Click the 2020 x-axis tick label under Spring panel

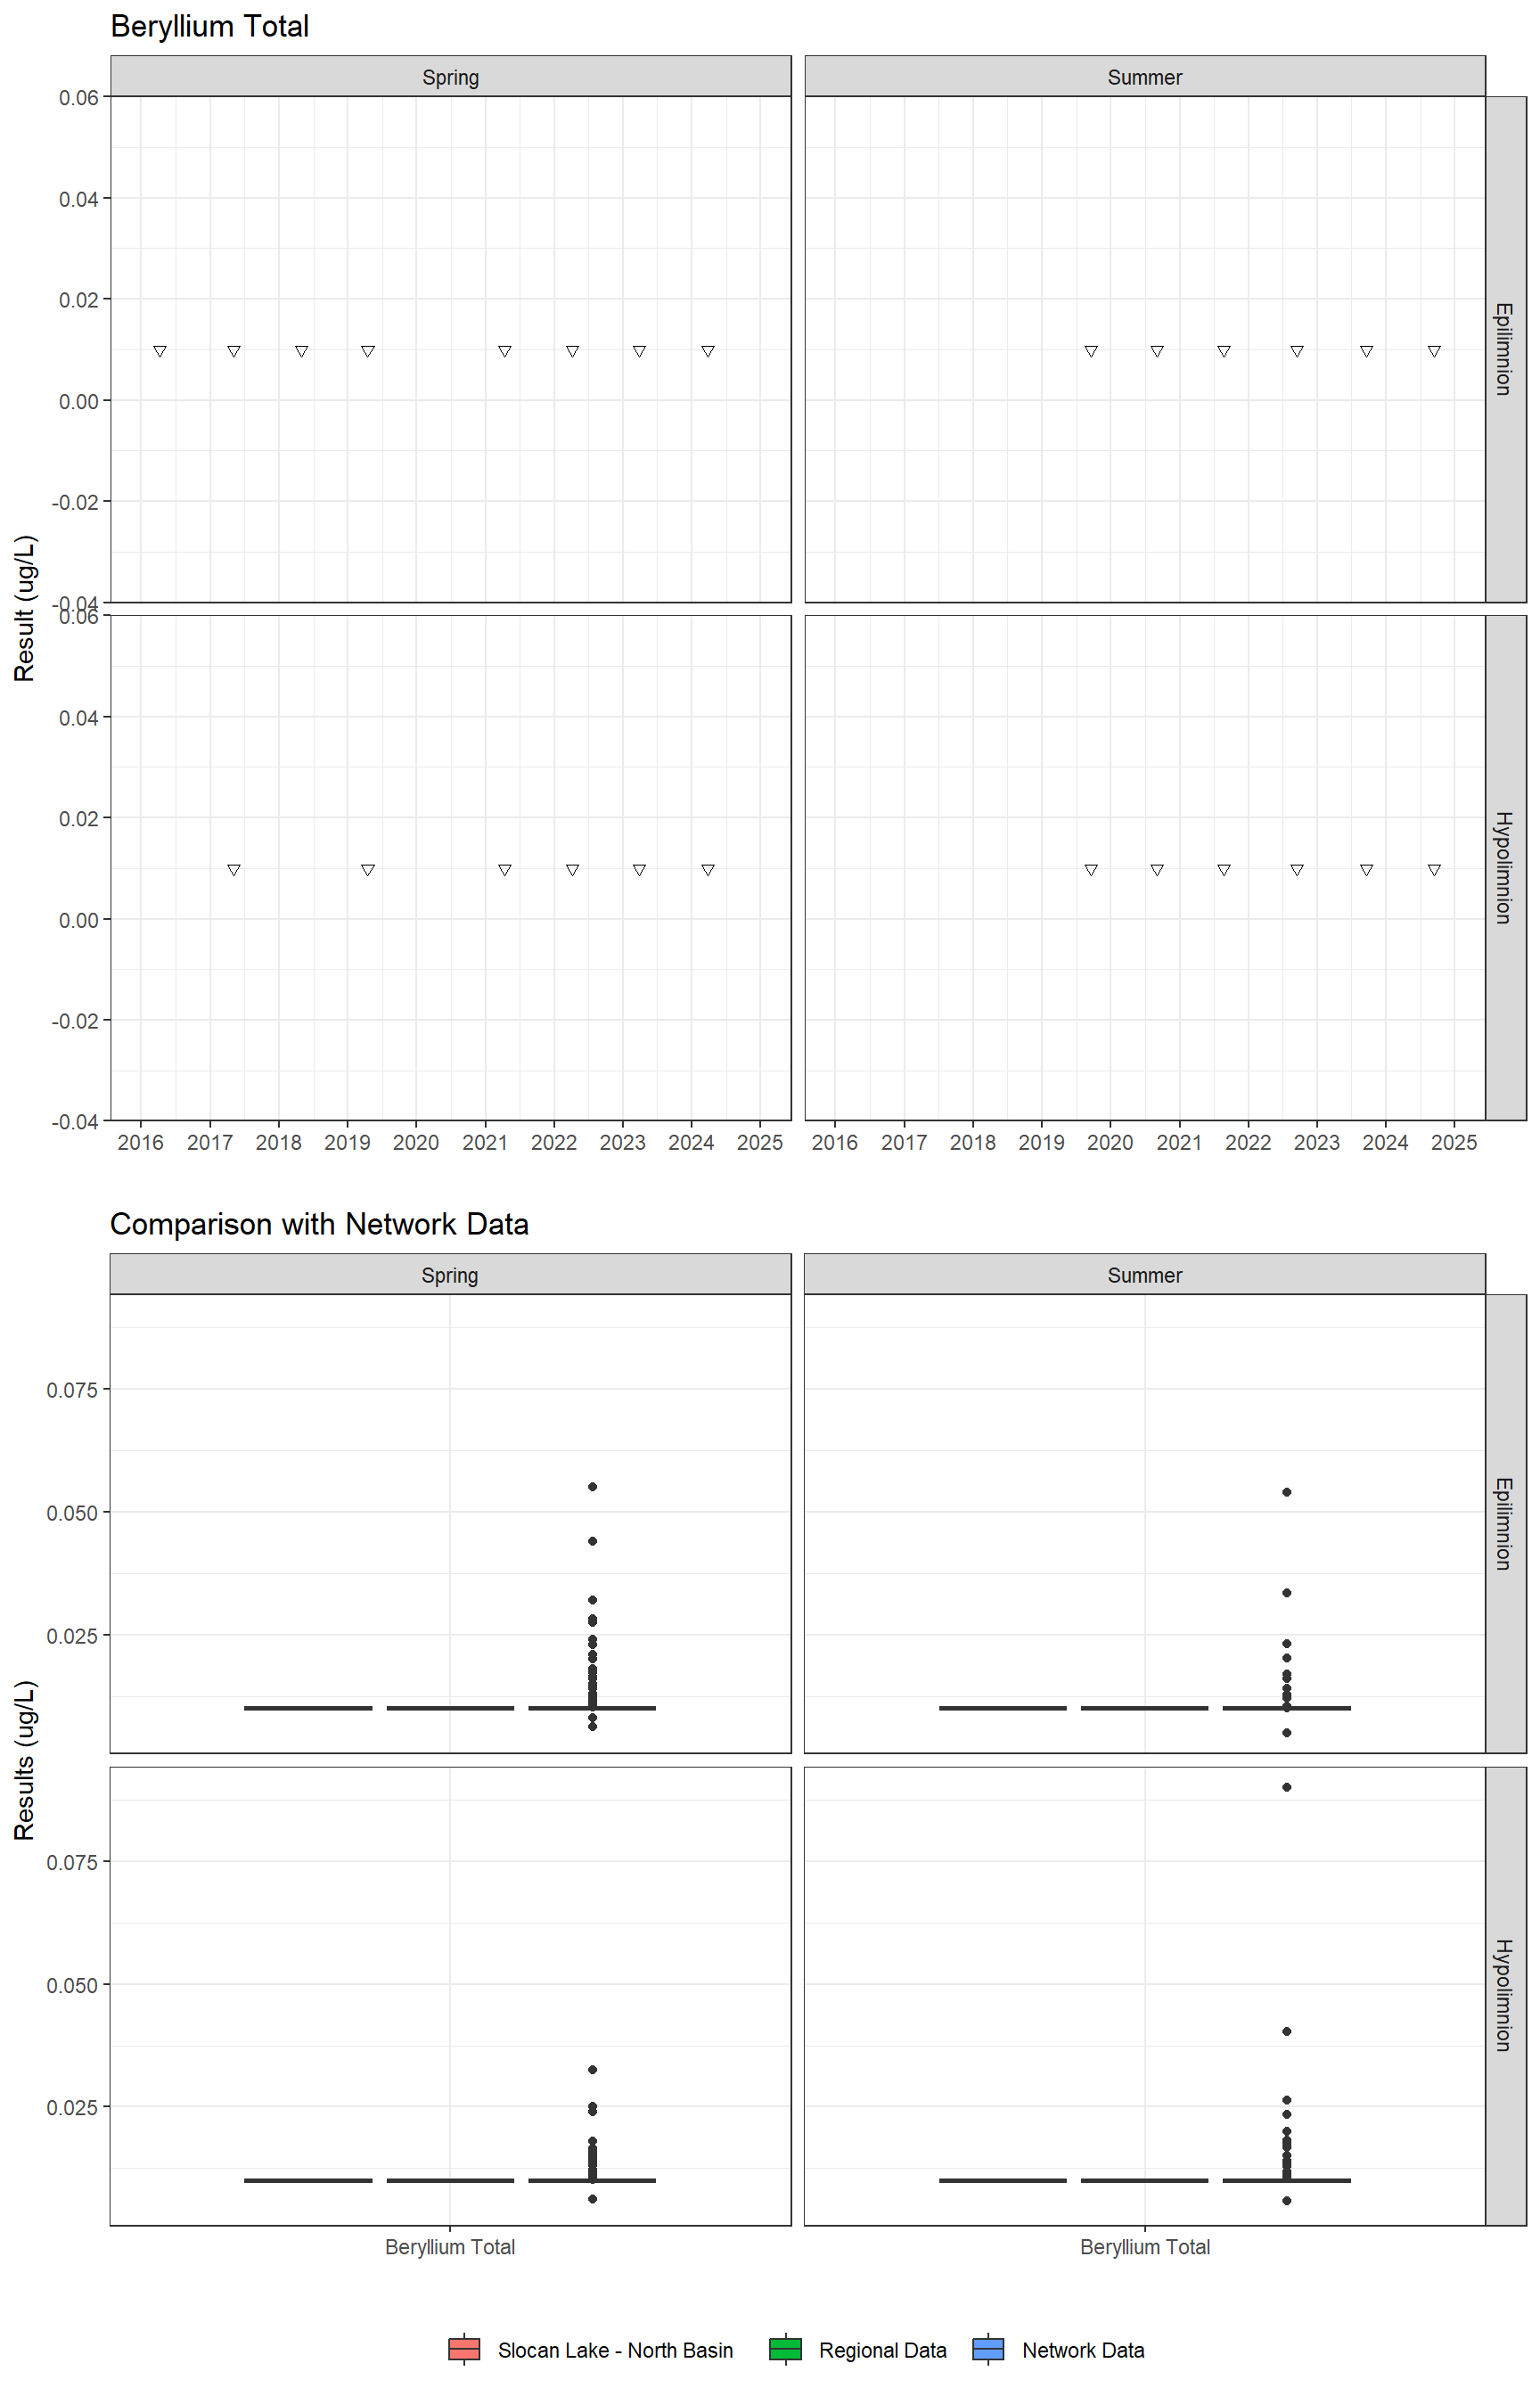pyautogui.click(x=416, y=1142)
